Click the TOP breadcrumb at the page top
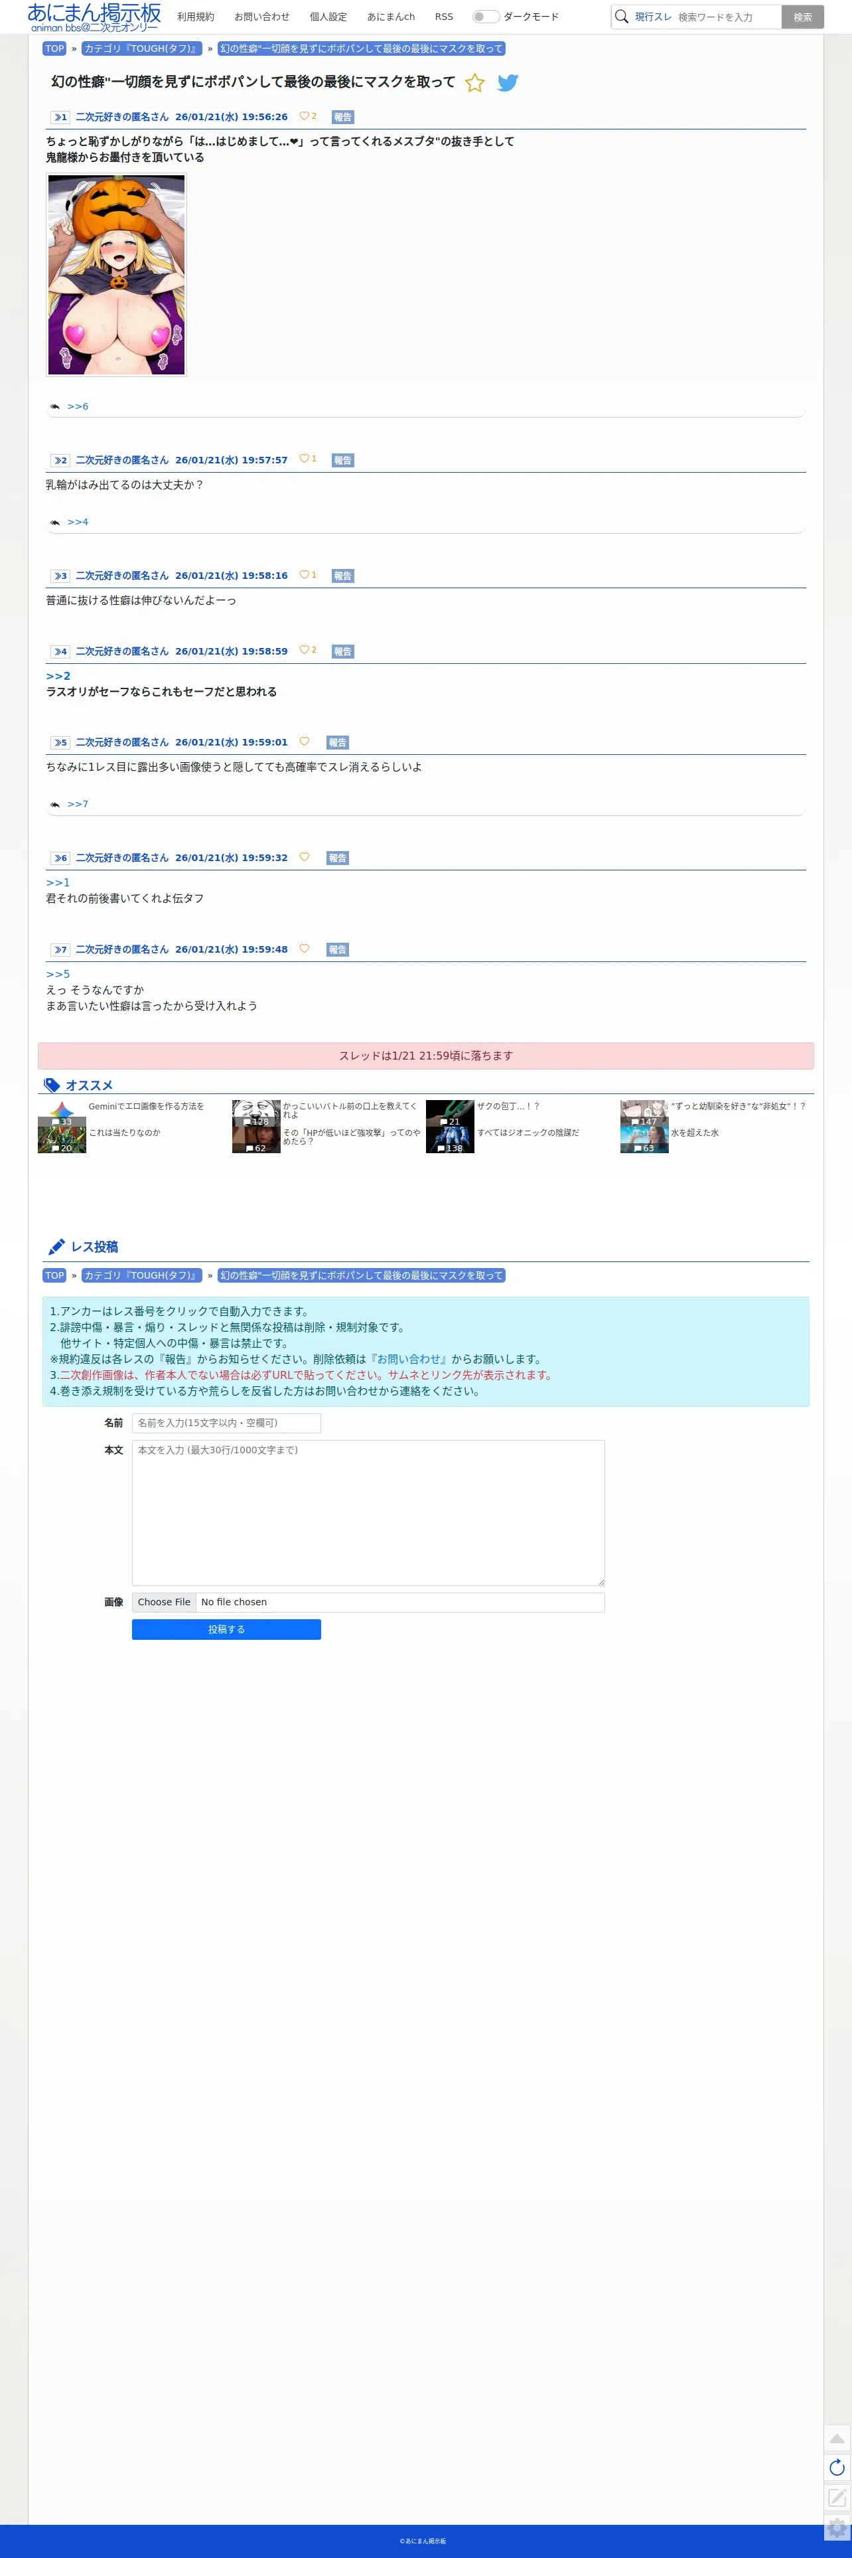Image resolution: width=852 pixels, height=2558 pixels. pyautogui.click(x=54, y=48)
